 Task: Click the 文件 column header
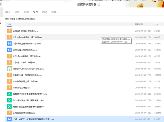click(x=9, y=24)
